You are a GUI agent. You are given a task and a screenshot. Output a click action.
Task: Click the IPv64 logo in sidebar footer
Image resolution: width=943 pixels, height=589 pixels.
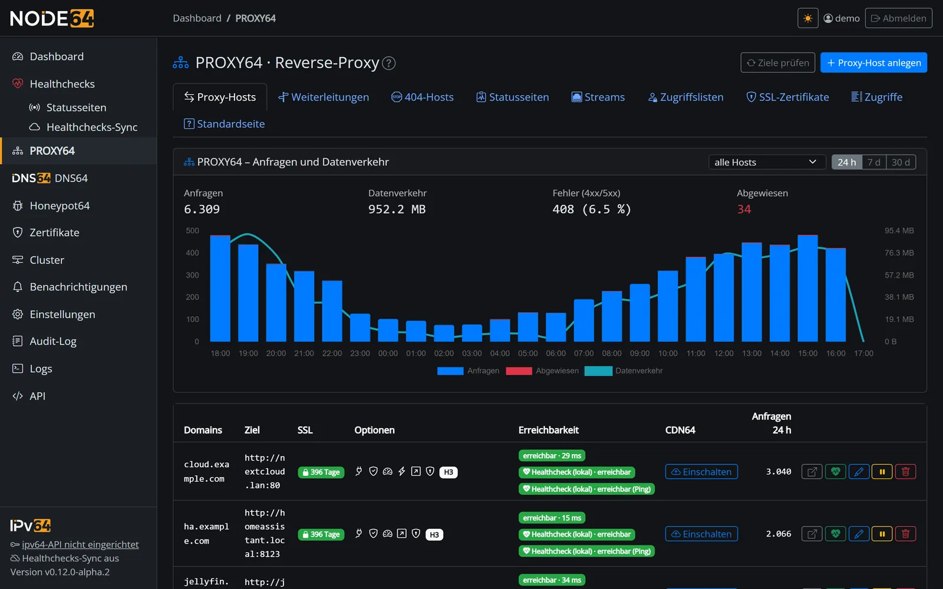coord(31,525)
